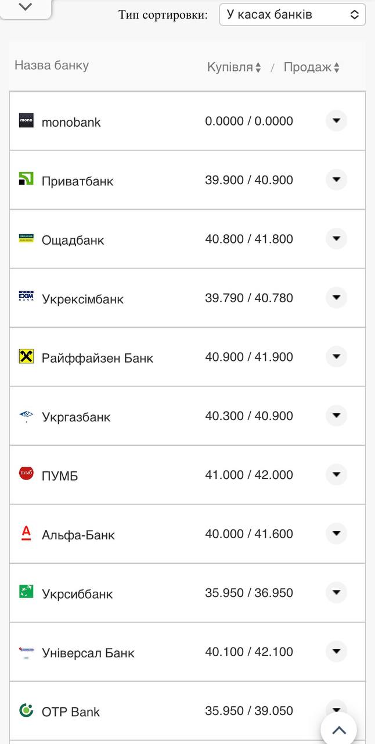
Task: Click the monobank logo icon
Action: tap(26, 121)
